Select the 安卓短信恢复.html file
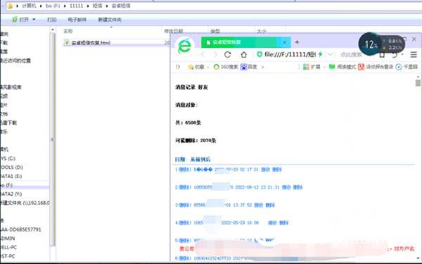422x264 pixels. [x=87, y=42]
